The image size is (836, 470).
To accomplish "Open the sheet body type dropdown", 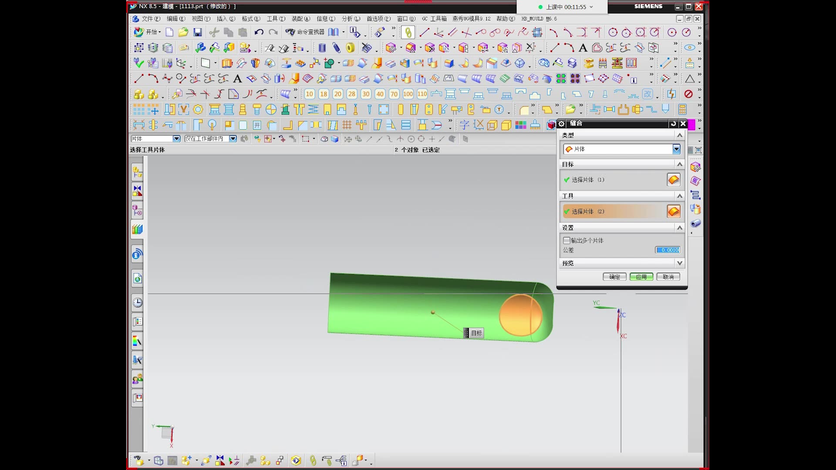I will point(676,149).
